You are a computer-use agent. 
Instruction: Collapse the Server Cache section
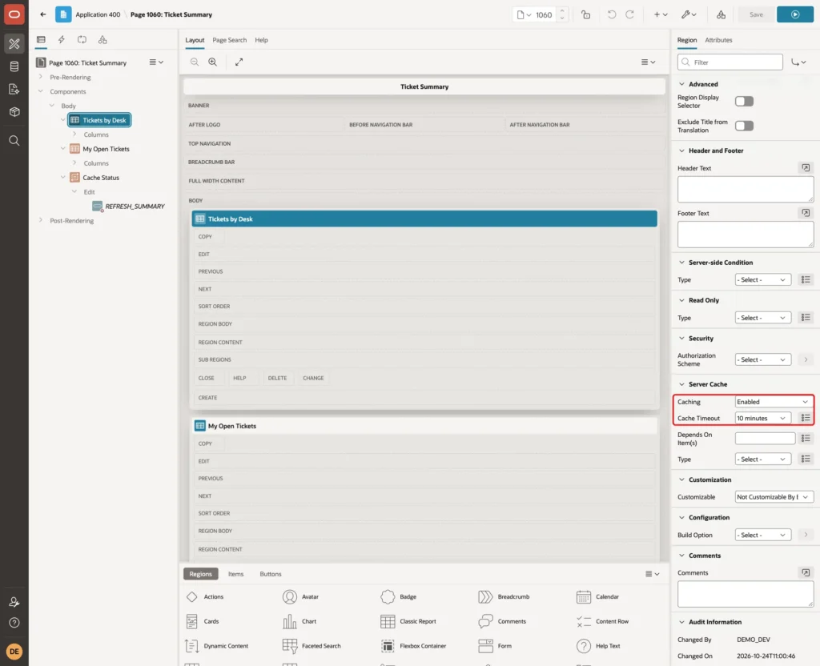[681, 384]
